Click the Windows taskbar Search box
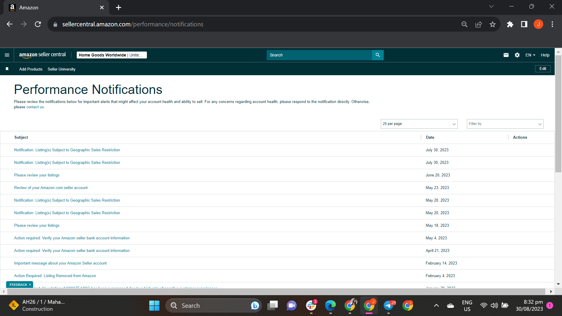The width and height of the screenshot is (562, 316). pyautogui.click(x=214, y=306)
